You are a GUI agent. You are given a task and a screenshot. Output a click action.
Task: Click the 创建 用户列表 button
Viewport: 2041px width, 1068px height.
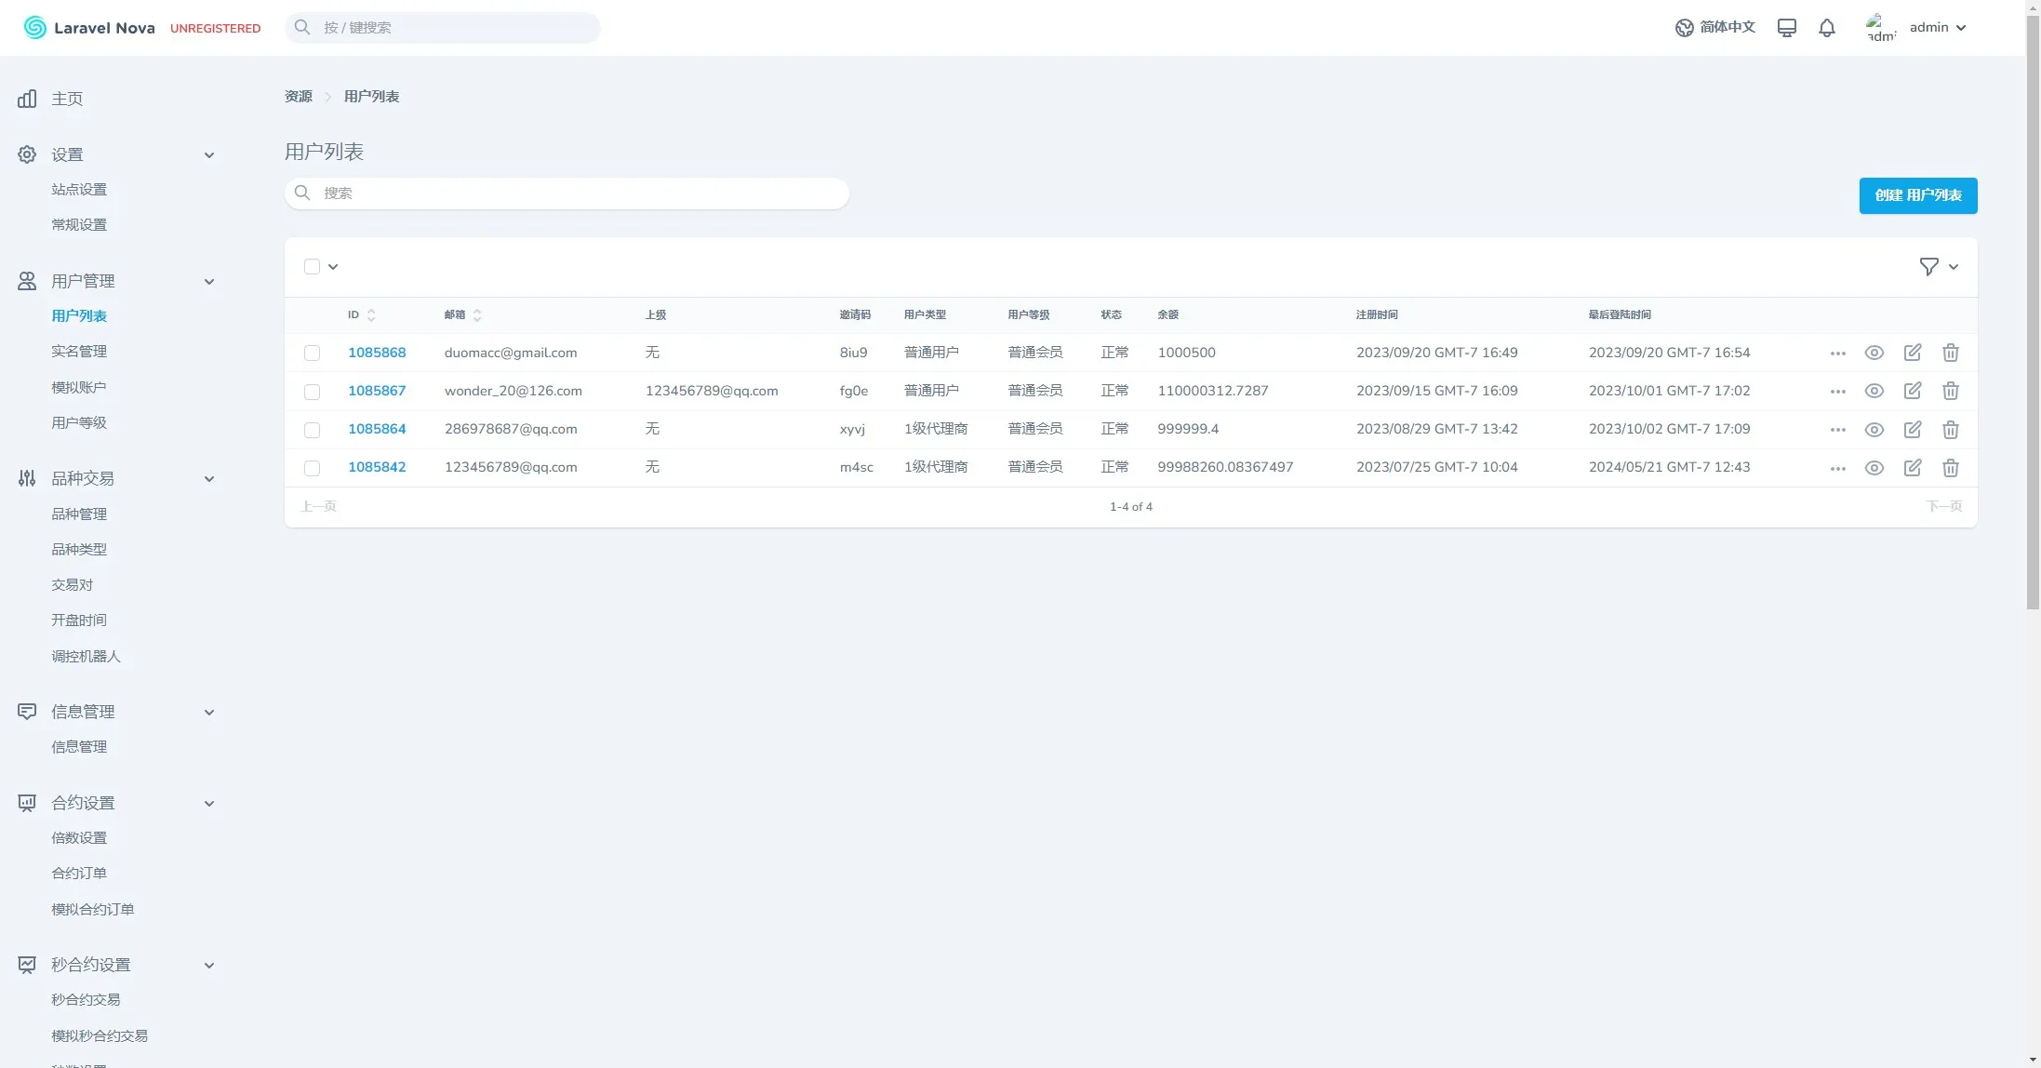pos(1917,195)
